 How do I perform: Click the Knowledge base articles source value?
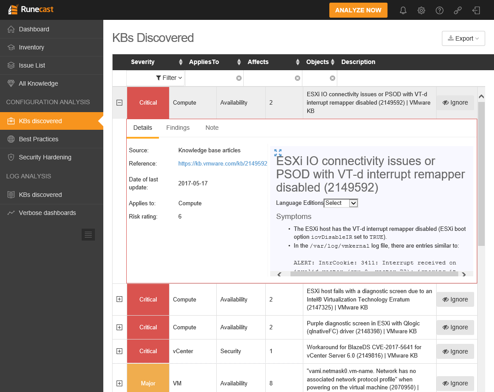209,150
